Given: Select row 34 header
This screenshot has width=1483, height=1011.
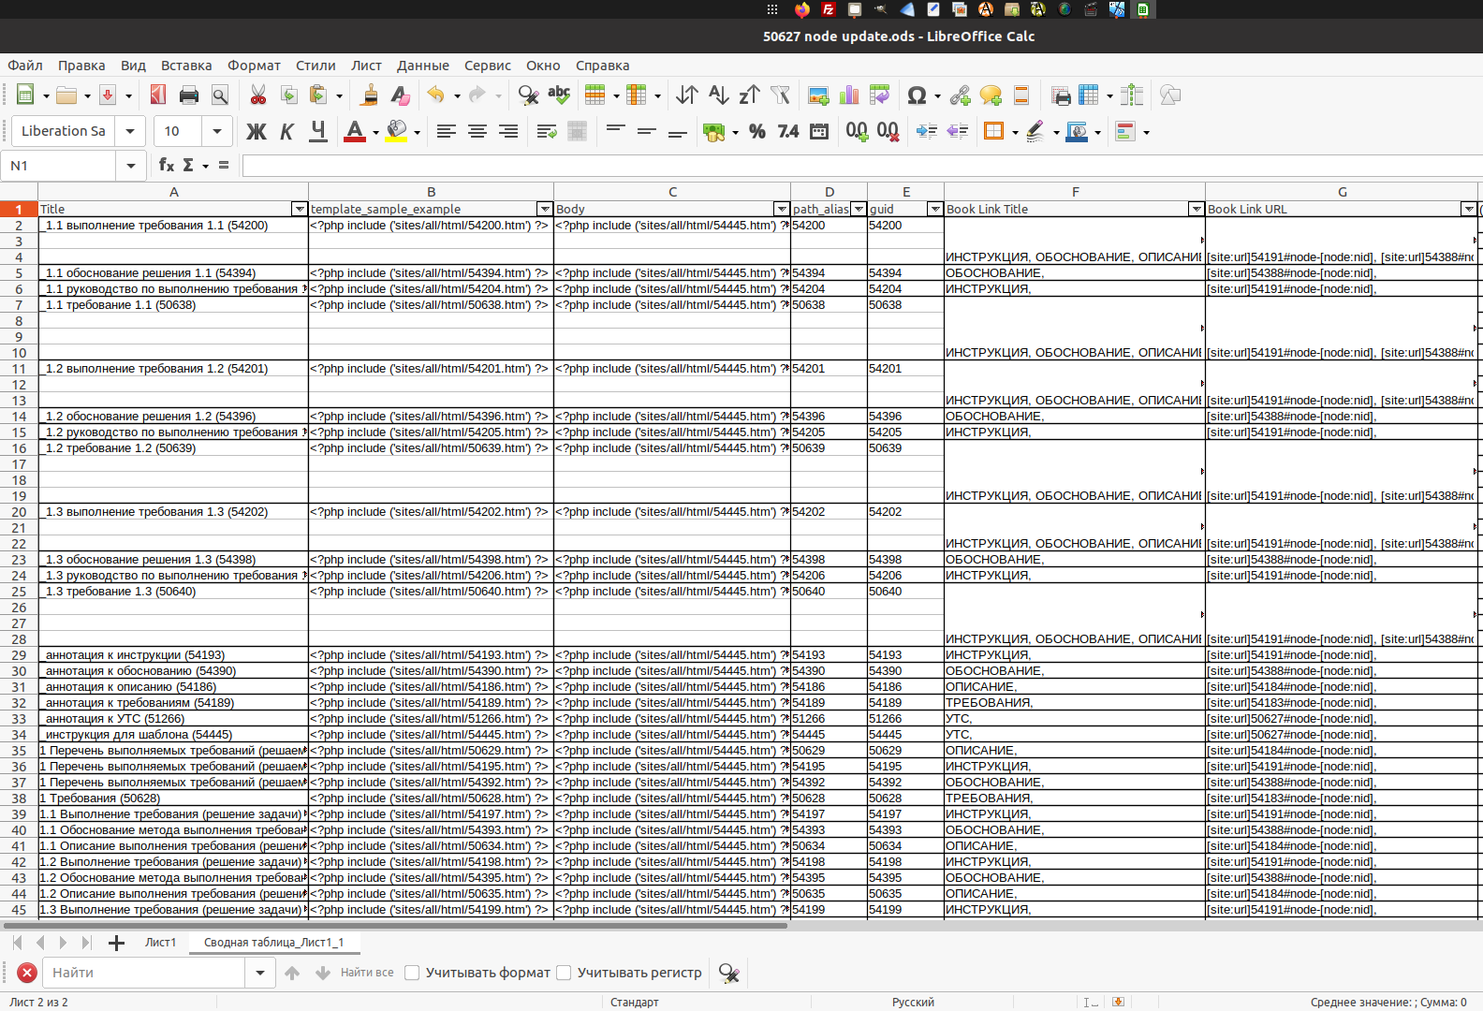Looking at the screenshot, I should 19,735.
